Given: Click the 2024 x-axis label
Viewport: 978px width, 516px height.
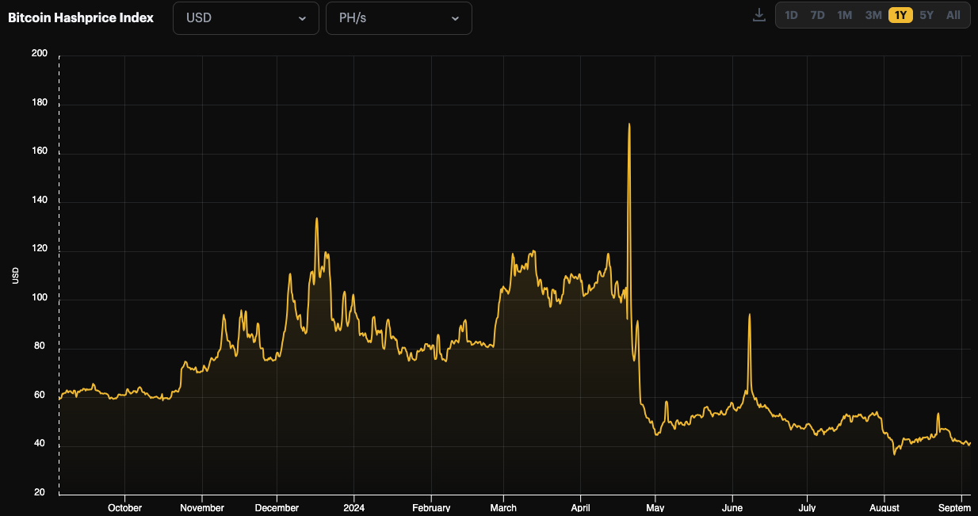Looking at the screenshot, I should click(354, 508).
